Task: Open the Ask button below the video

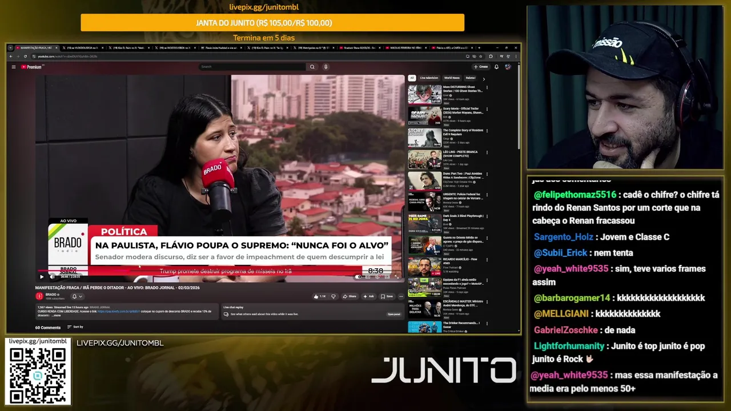Action: tap(369, 296)
